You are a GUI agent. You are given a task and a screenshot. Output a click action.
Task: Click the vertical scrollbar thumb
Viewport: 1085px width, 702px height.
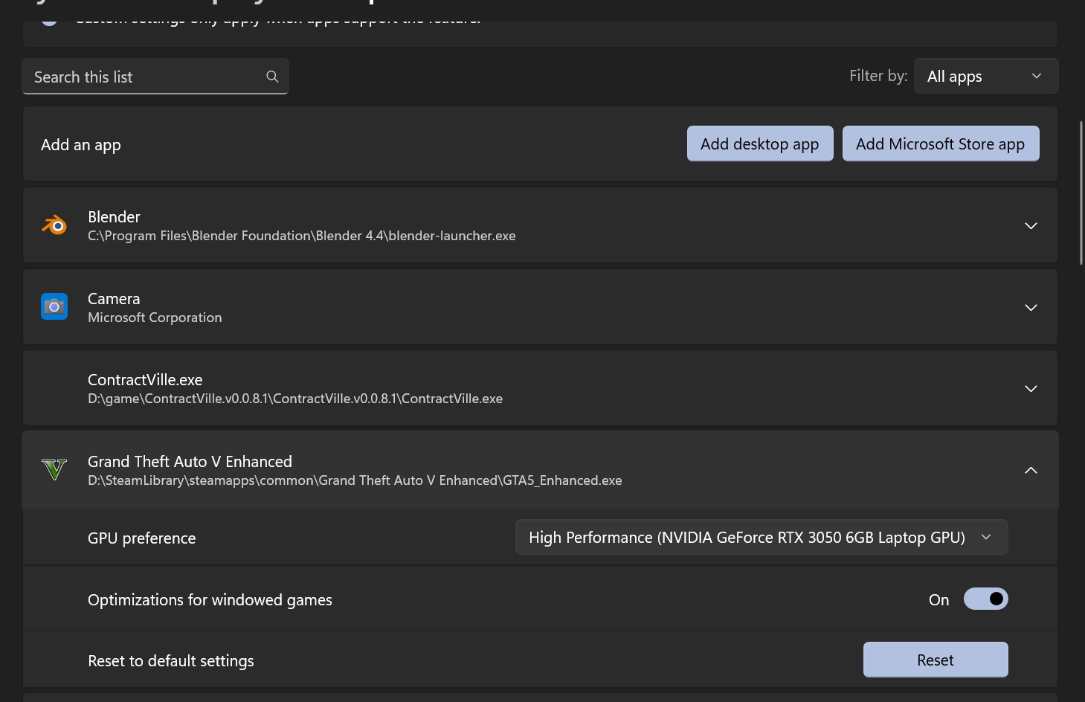coord(1081,193)
